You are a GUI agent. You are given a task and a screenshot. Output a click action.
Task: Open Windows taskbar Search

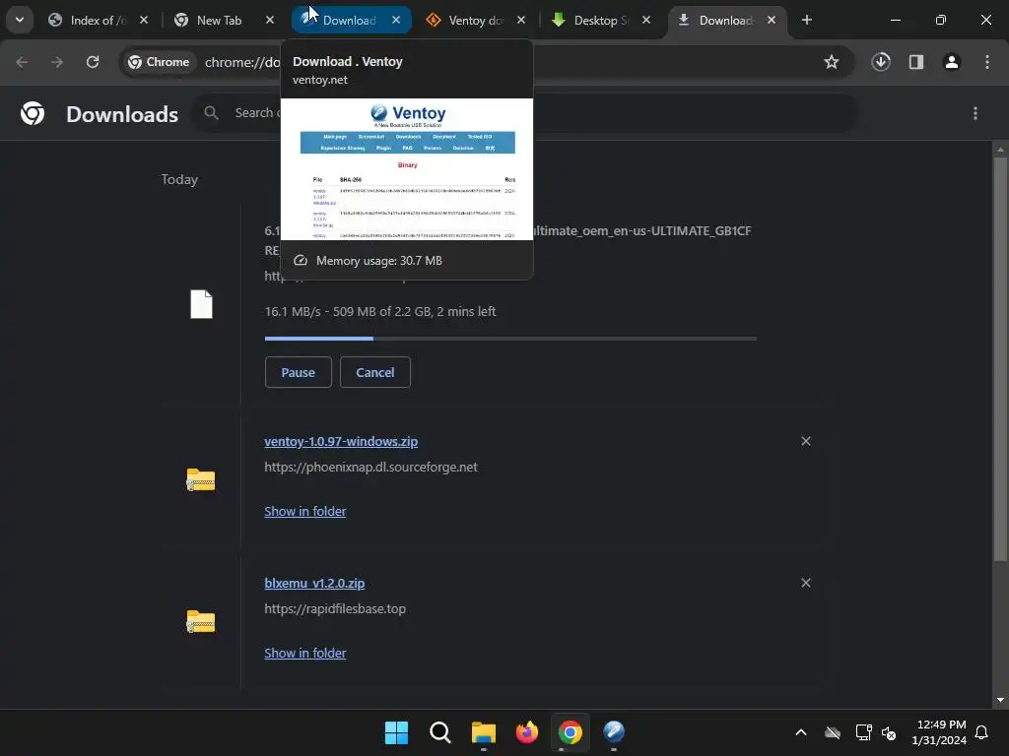(440, 732)
